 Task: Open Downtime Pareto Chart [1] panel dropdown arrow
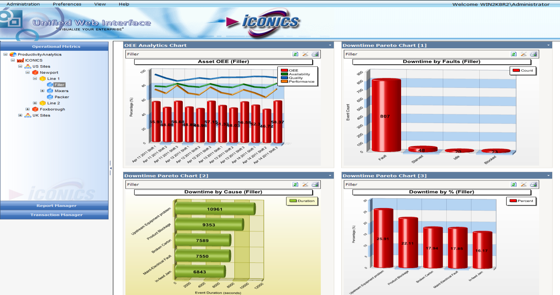(549, 45)
